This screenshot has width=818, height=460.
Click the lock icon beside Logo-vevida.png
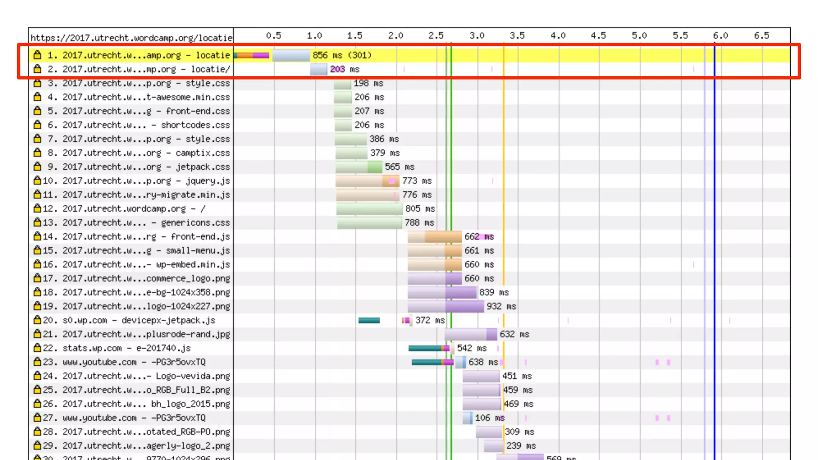coord(38,376)
